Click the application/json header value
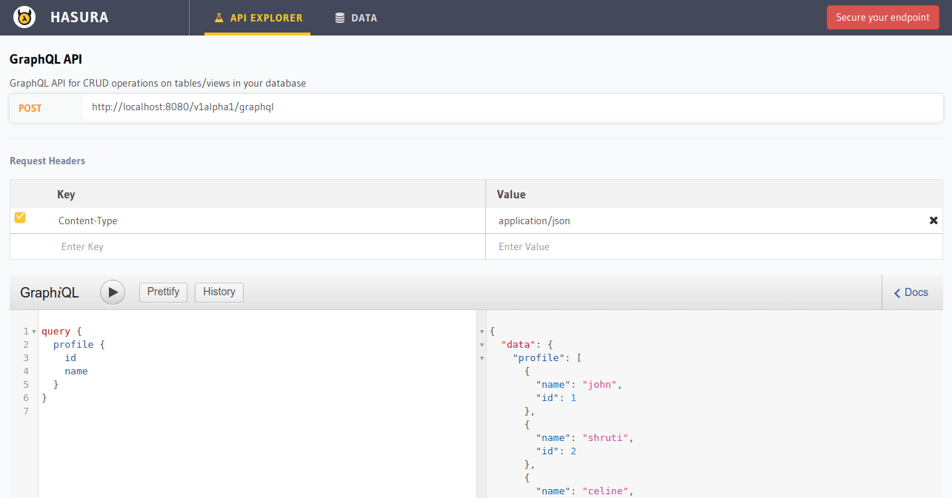The image size is (952, 498). tap(534, 221)
